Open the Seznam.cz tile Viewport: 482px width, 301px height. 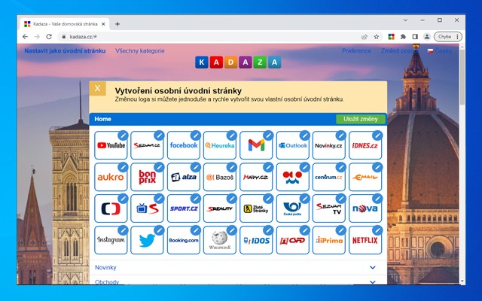coord(147,145)
